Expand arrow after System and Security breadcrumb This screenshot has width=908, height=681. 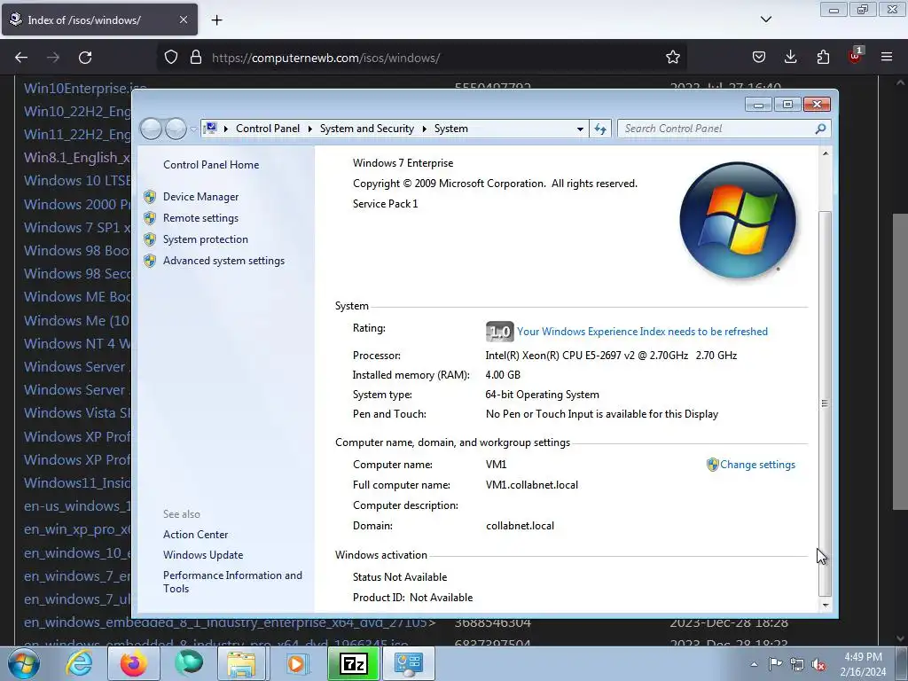coord(424,129)
